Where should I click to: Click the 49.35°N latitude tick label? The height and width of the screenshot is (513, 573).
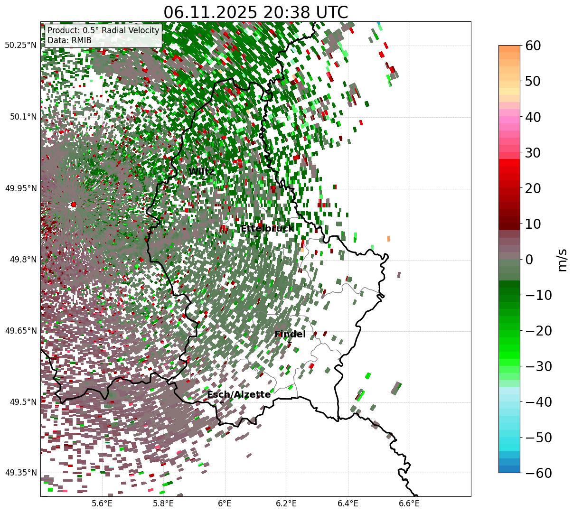tap(21, 473)
